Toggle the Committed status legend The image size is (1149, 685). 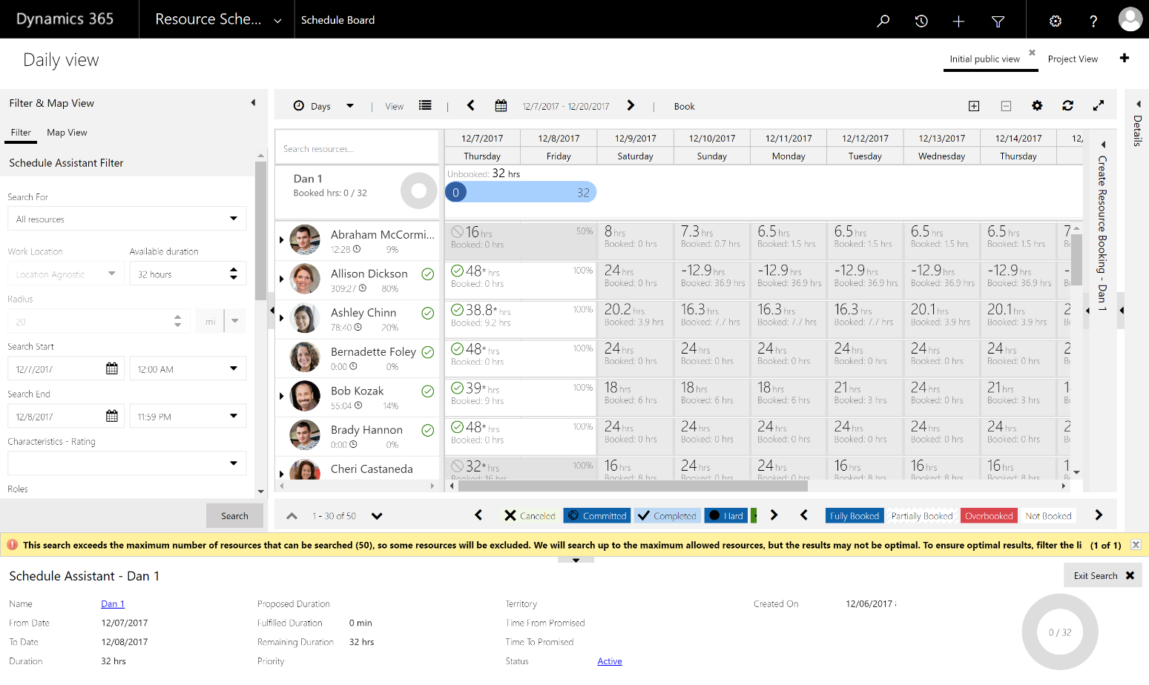tap(597, 516)
